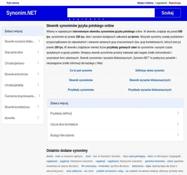Open Bożego Narodzenia list entry
The height and width of the screenshot is (175, 187).
point(115,135)
